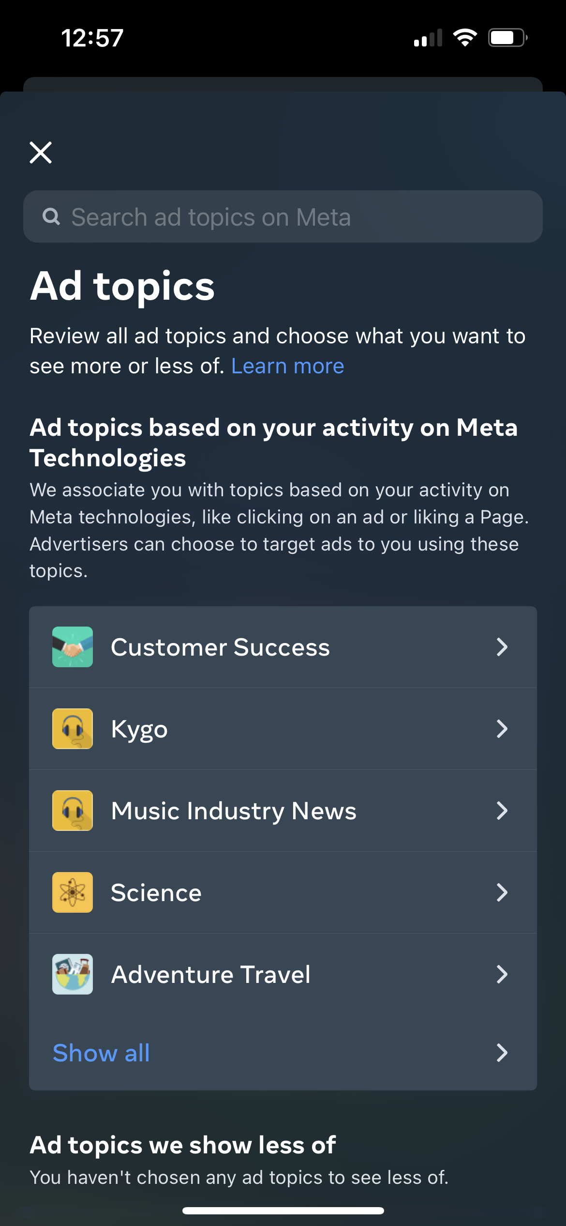Tap the battery status icon
This screenshot has height=1226, width=566.
tap(507, 38)
